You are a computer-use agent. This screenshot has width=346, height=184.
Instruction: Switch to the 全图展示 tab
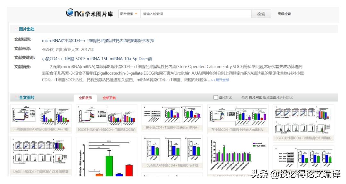point(86,98)
